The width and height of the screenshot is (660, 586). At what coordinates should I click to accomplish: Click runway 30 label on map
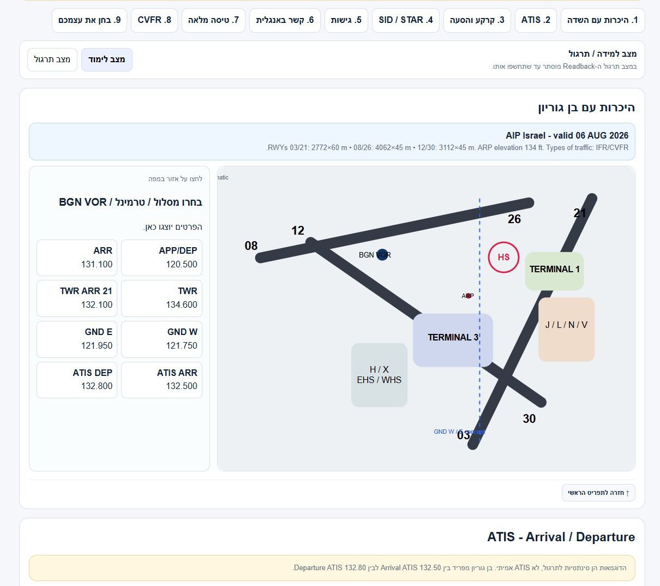[x=529, y=418]
